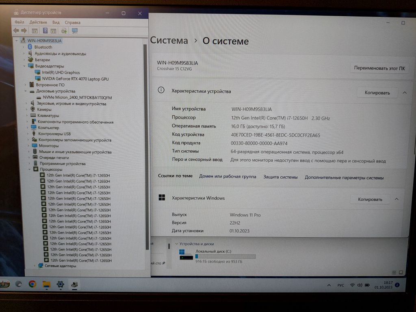Collapse the Процессоры category
This screenshot has width=416, height=312.
30,169
